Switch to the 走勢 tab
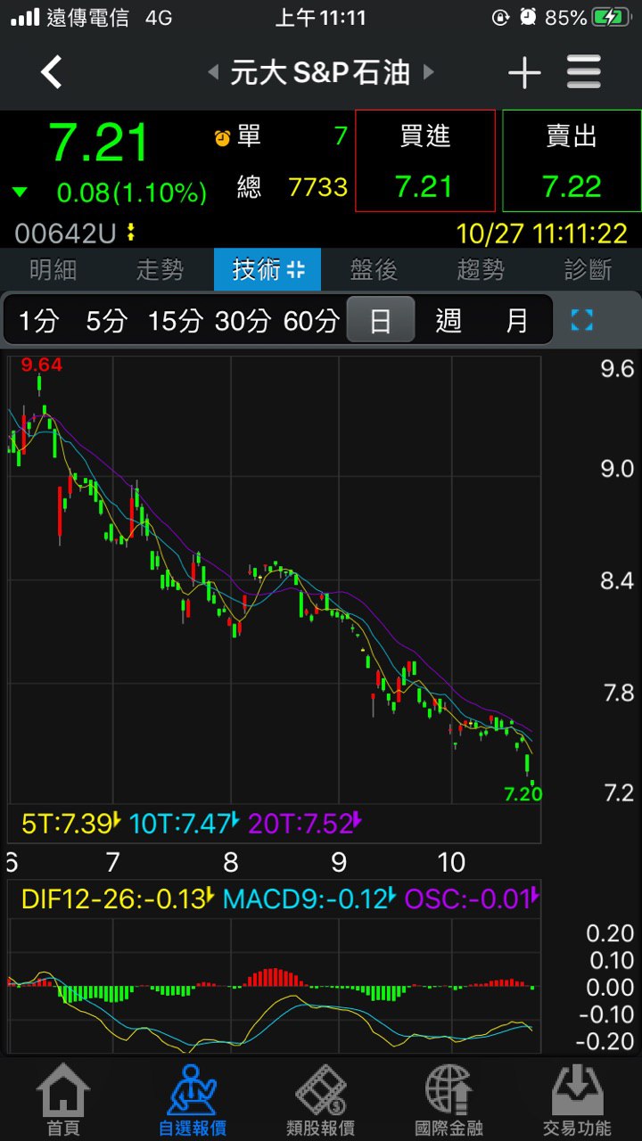642x1141 pixels. (160, 269)
